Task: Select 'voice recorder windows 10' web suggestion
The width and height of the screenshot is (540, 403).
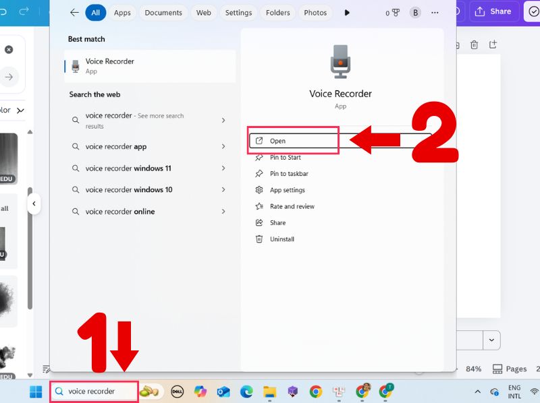Action: pos(129,190)
